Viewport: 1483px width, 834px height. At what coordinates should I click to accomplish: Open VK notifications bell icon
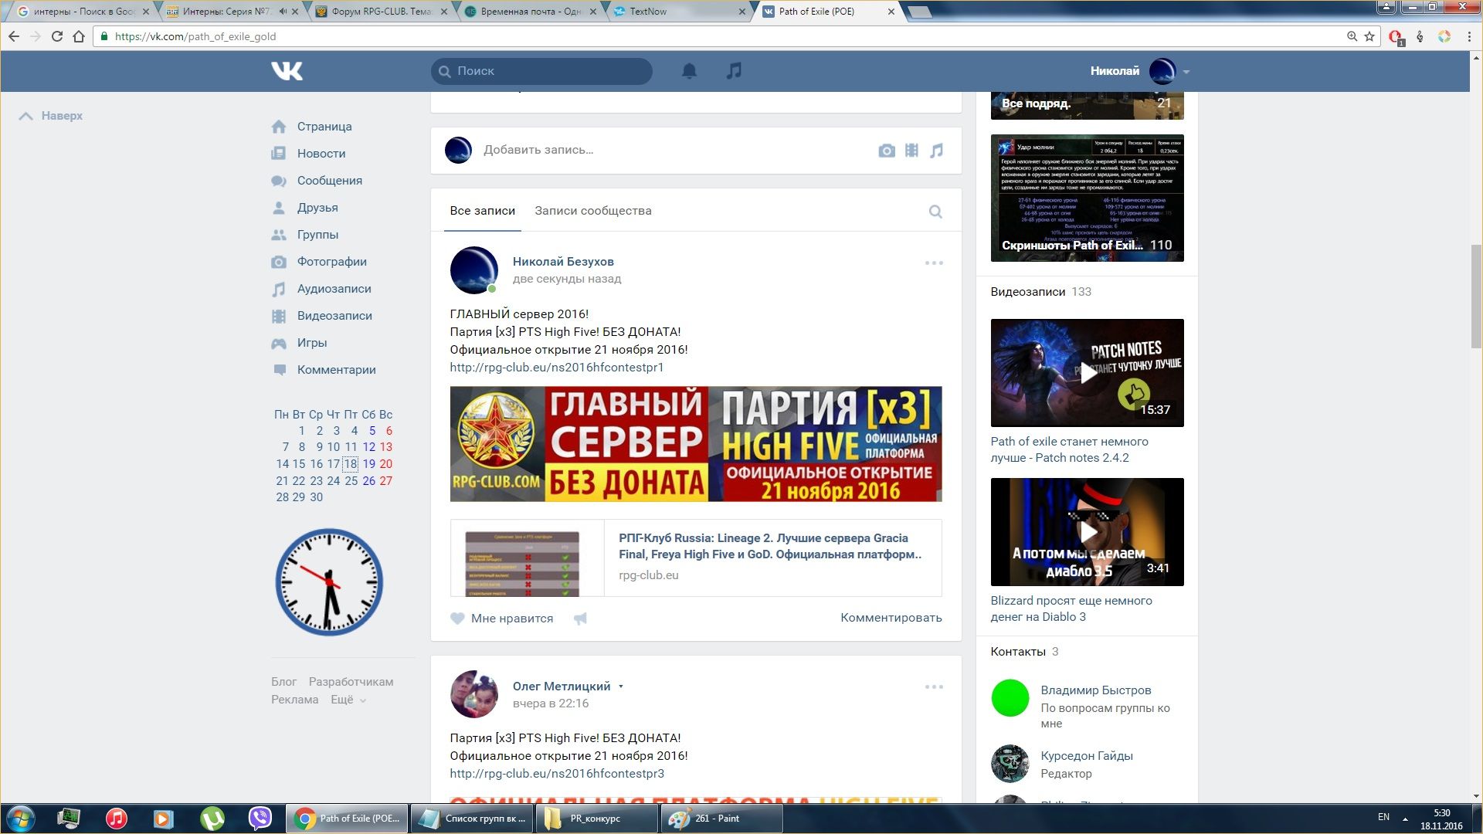pyautogui.click(x=689, y=71)
